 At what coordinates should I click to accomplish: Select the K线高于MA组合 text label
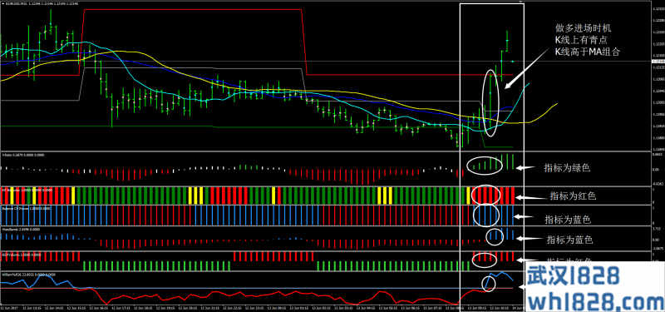pyautogui.click(x=588, y=52)
